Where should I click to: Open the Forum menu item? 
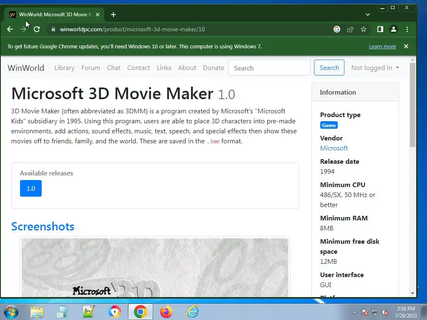coord(90,68)
